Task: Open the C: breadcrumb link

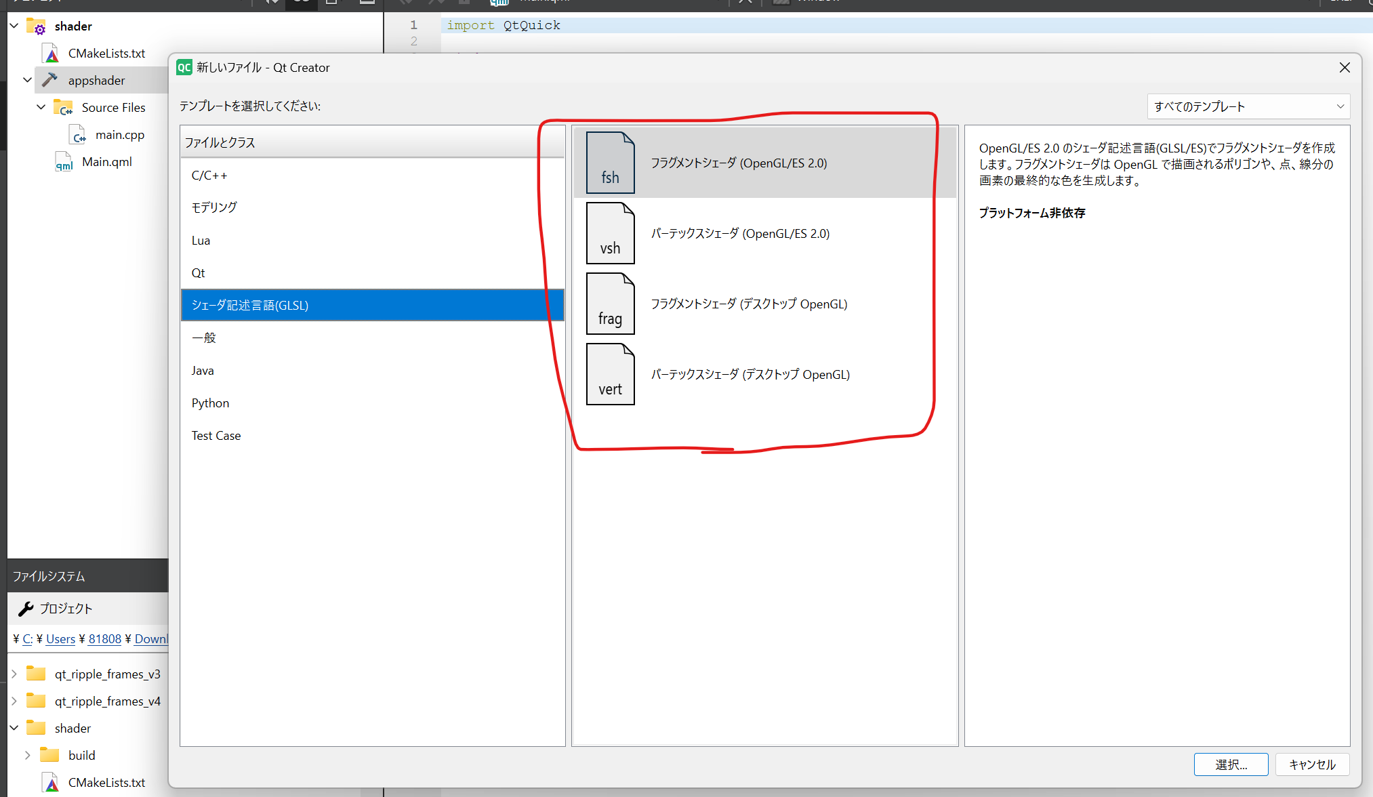Action: pyautogui.click(x=28, y=638)
